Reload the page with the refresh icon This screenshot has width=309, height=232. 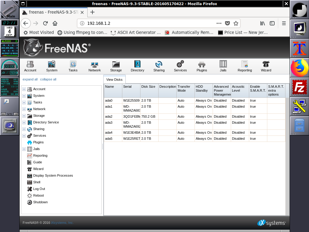tap(45, 23)
